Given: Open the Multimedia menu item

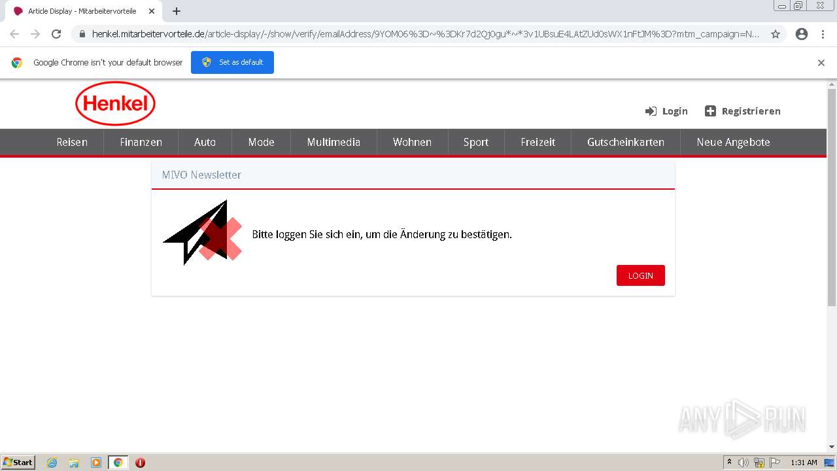Looking at the screenshot, I should (333, 142).
